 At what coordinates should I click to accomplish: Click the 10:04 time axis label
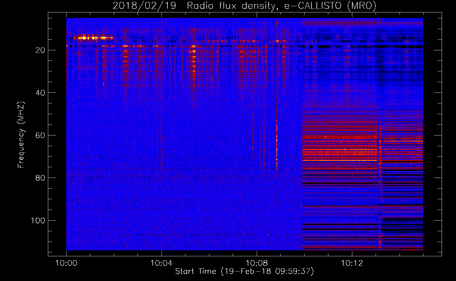(161, 263)
